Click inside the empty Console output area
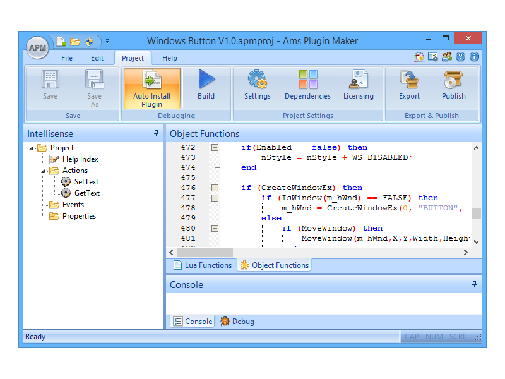Image resolution: width=505 pixels, height=379 pixels. tap(324, 304)
